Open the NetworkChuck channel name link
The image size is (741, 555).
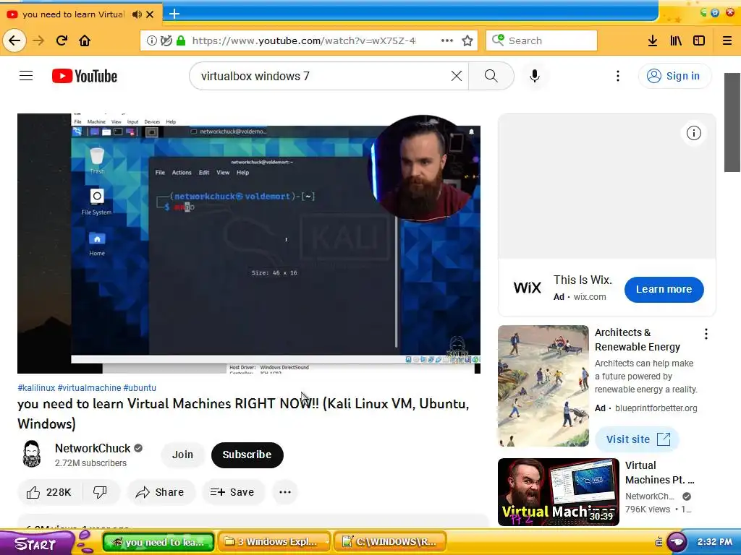93,448
